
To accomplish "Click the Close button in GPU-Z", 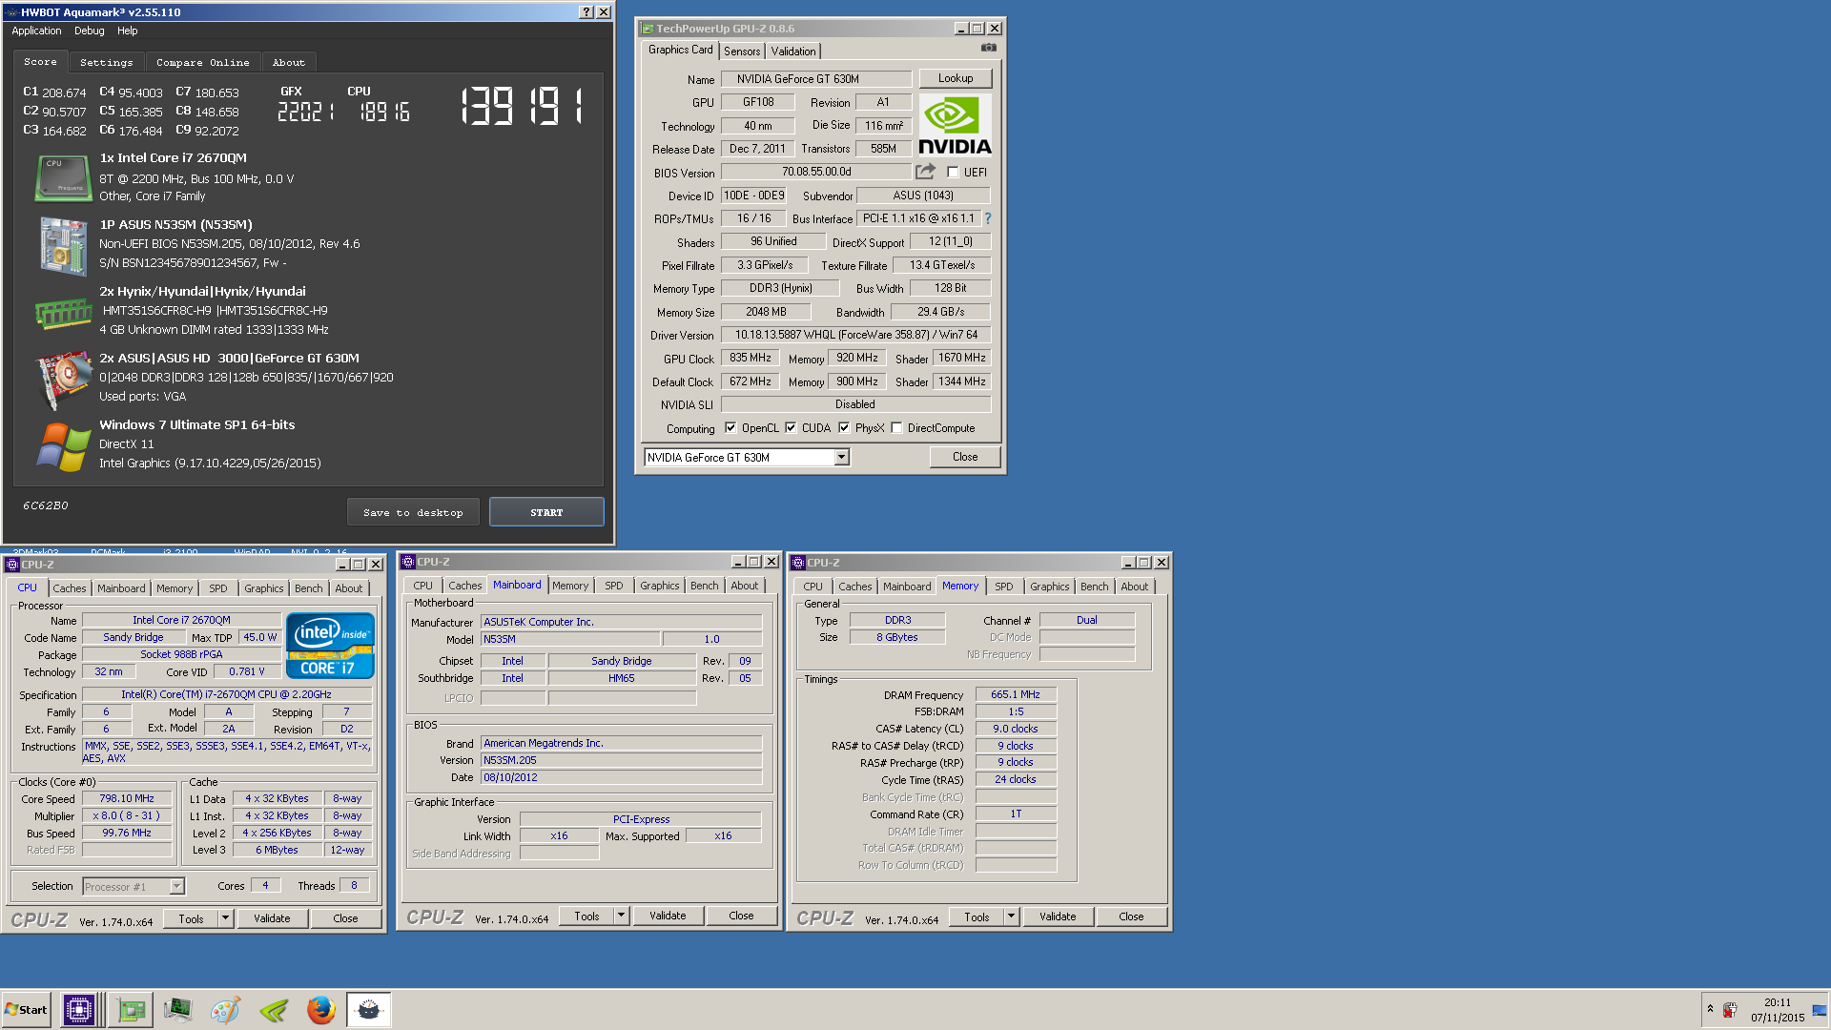I will 965,457.
